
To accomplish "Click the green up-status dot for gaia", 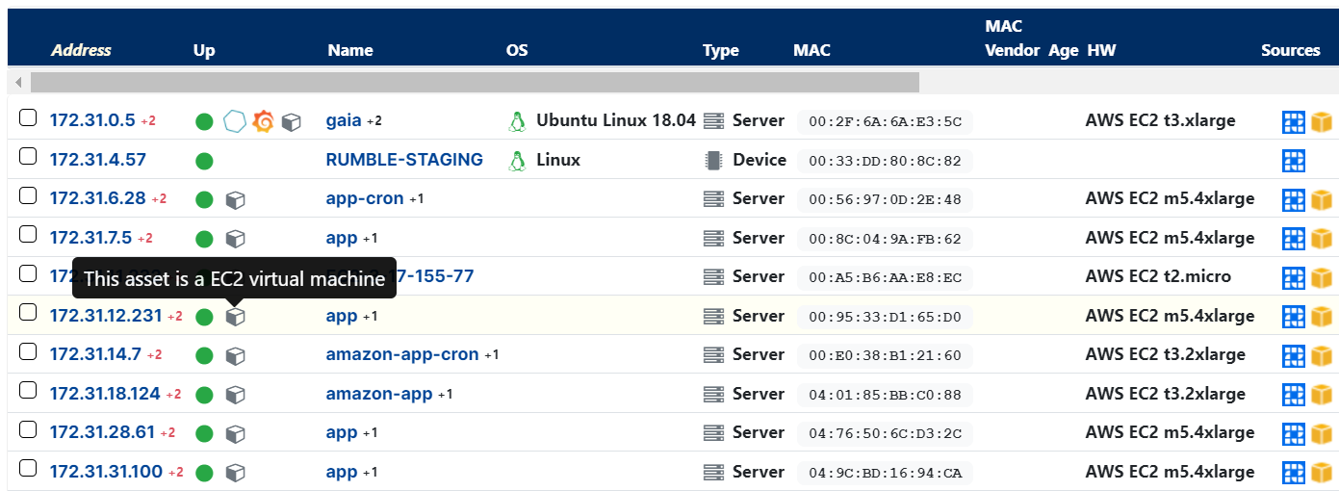I will (204, 121).
